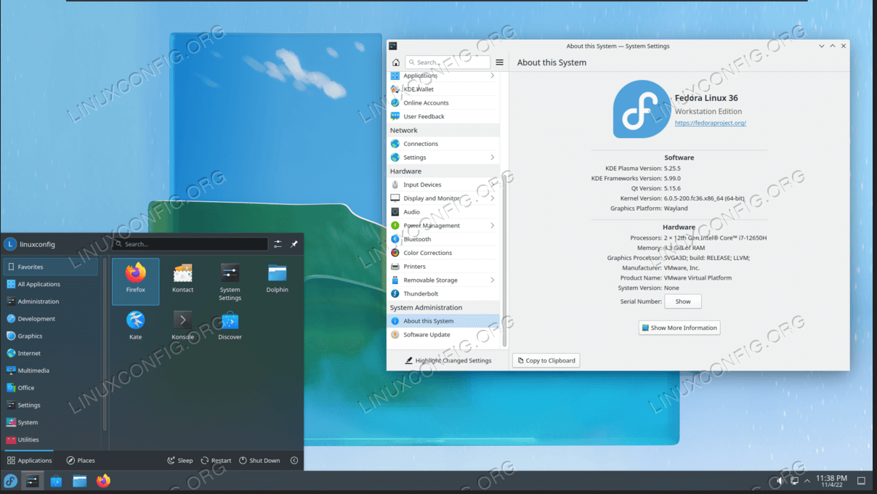Launch Konsole terminal
This screenshot has height=494, width=877.
point(182,326)
